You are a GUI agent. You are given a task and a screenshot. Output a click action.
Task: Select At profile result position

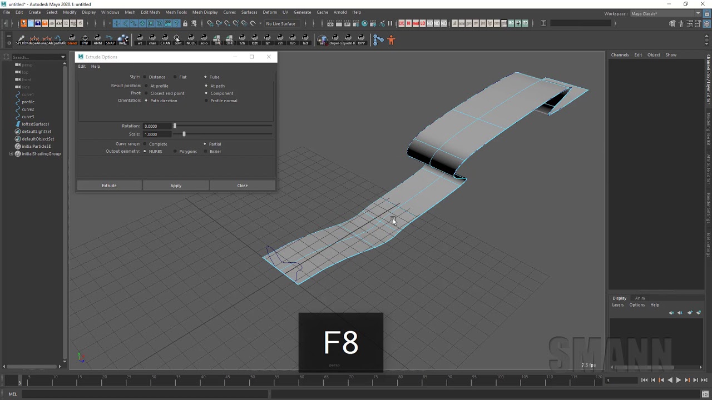(145, 86)
